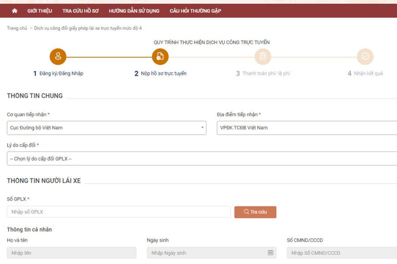Viewport: 397px width, 264px height.
Task: Click the Thanh toán phí/lệ phí step icon
Action: coord(263,57)
